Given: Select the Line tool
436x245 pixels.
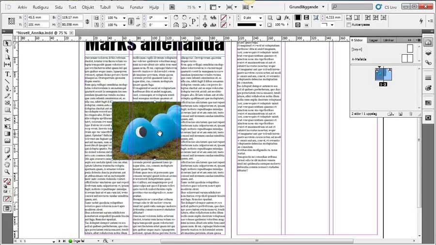Looking at the screenshot, I should (x=7, y=81).
